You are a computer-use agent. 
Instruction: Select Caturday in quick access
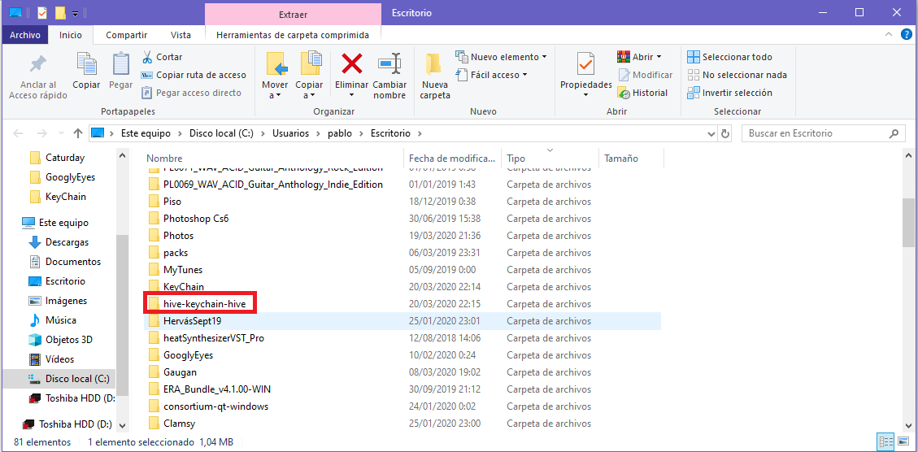point(64,158)
